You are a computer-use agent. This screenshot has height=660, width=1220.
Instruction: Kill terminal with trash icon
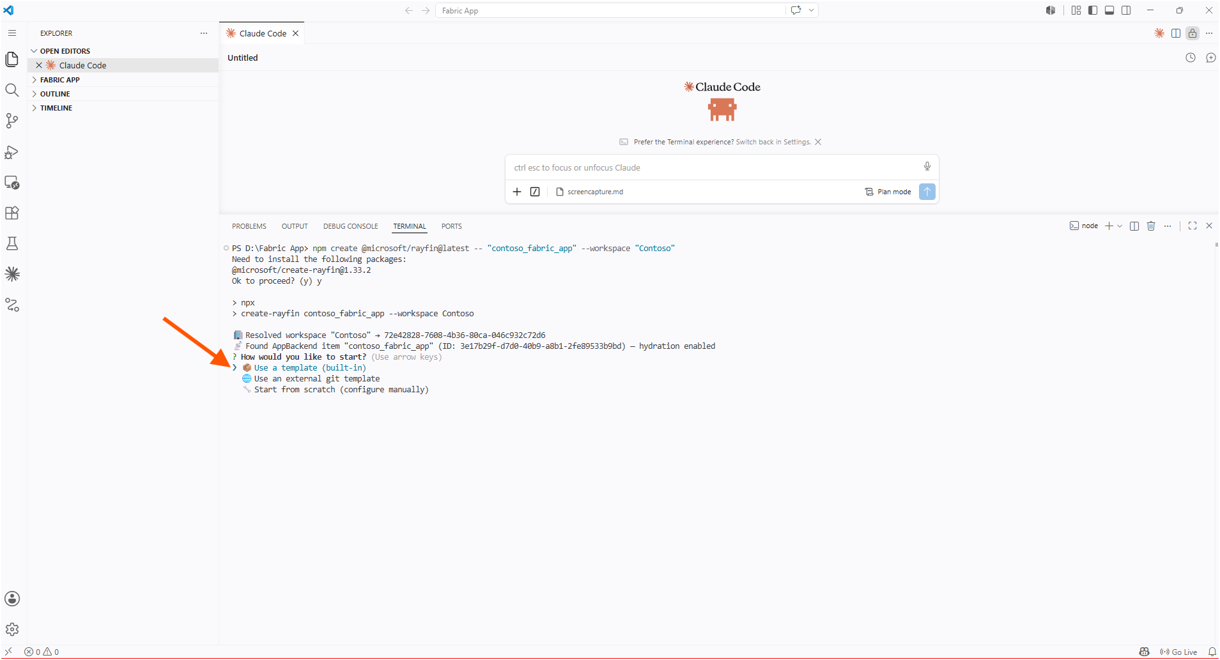click(1151, 226)
